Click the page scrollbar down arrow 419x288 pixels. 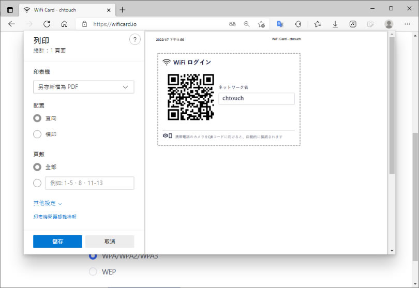pyautogui.click(x=415, y=284)
